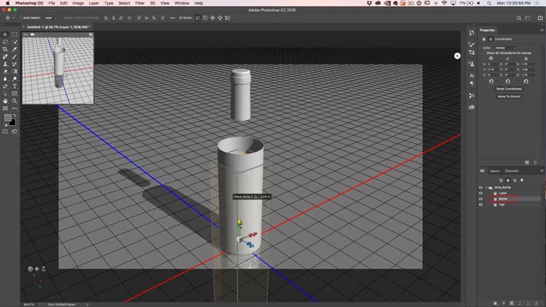Select the Rectangular Marquee tool
The width and height of the screenshot is (546, 307).
pos(15,34)
